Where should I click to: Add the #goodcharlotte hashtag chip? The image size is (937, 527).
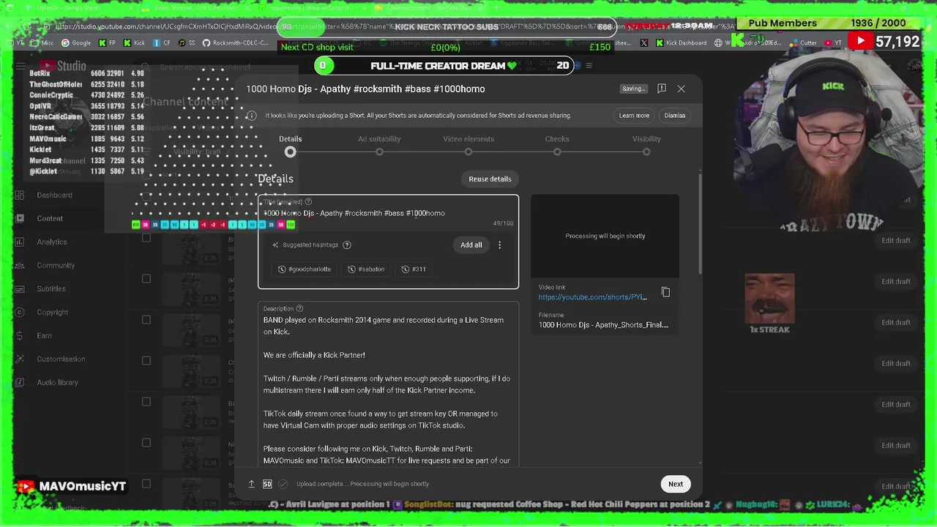pos(305,269)
